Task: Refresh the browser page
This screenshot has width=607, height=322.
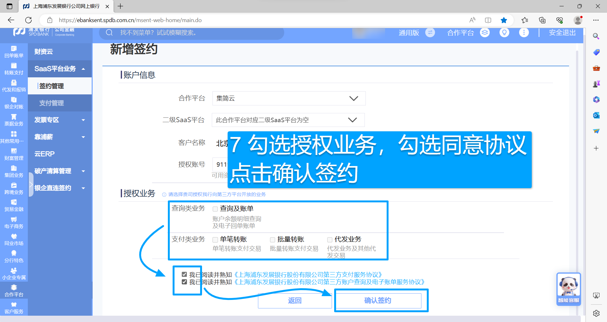Action: click(28, 20)
